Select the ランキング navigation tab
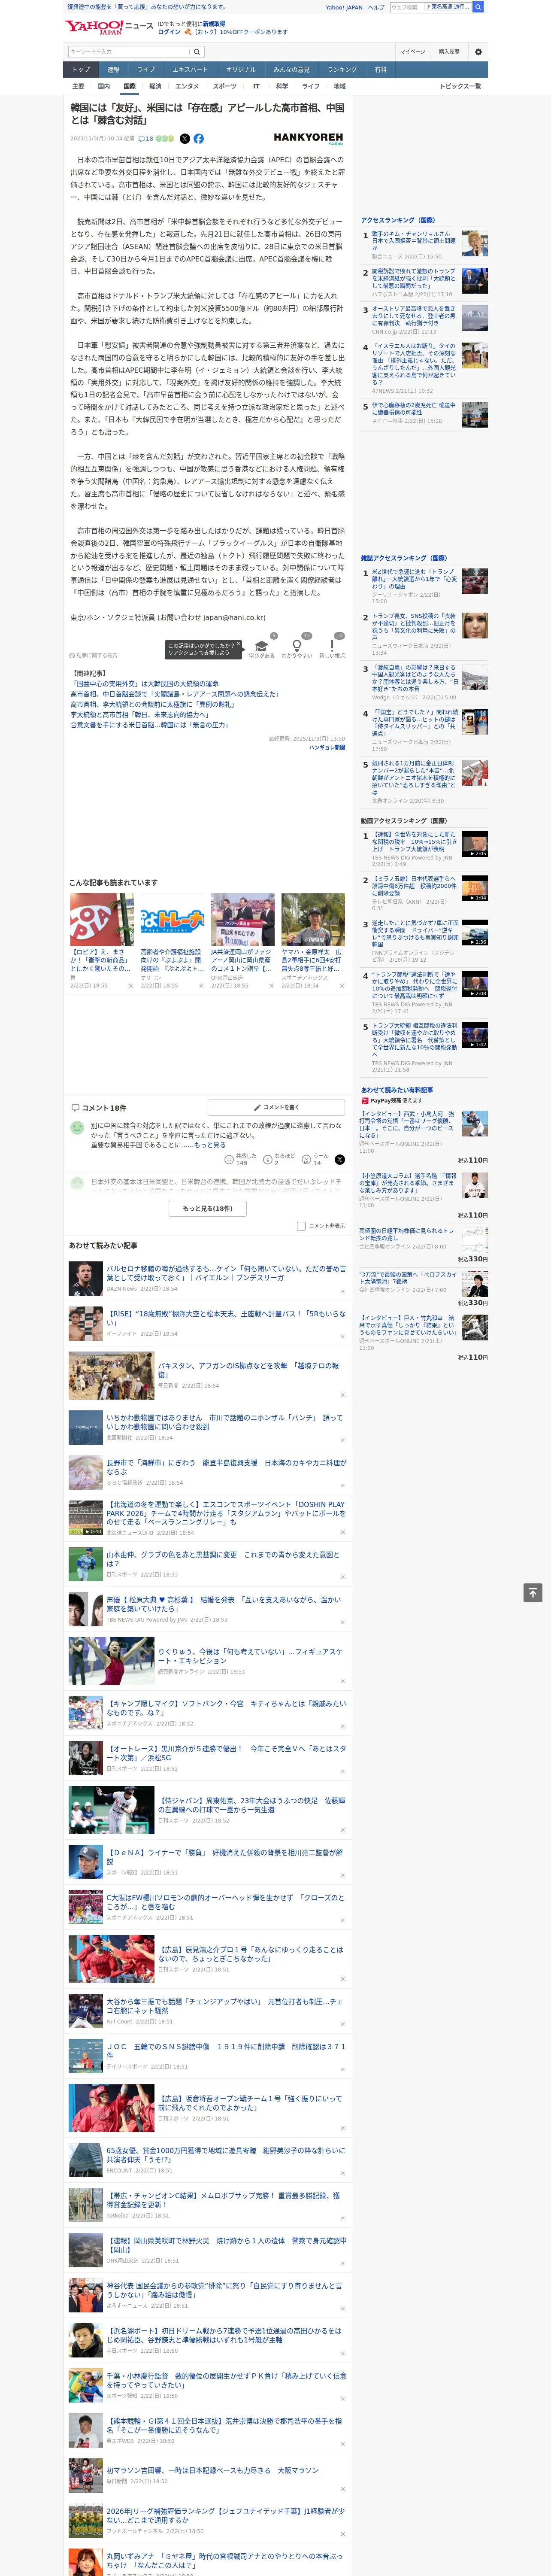Viewport: 551px width, 2576px height. [342, 70]
